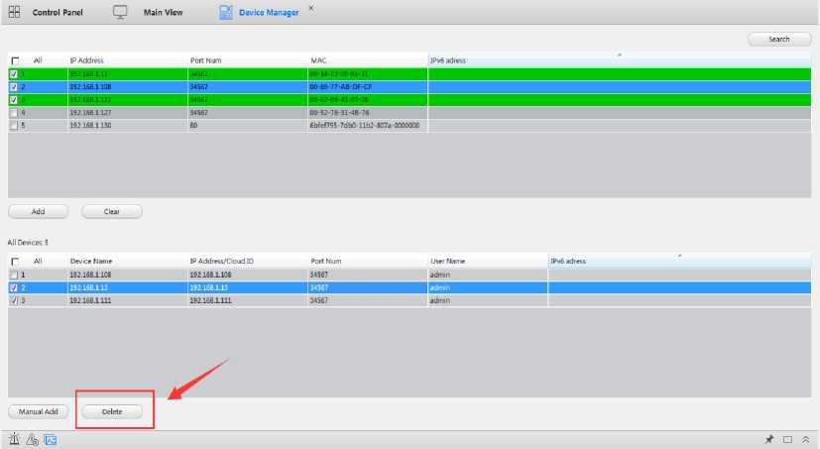
Task: Check the box for 192.168.1.130 row
Action: 14,126
